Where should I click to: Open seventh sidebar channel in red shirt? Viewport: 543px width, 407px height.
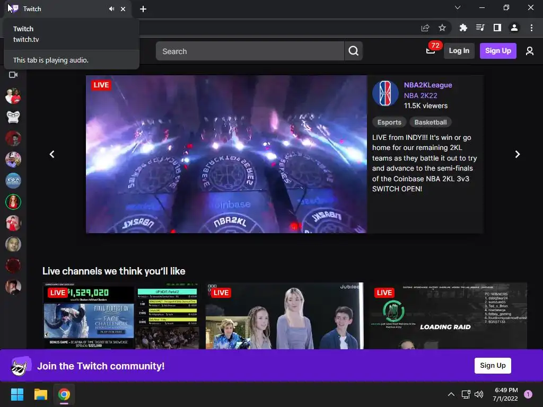[13, 223]
